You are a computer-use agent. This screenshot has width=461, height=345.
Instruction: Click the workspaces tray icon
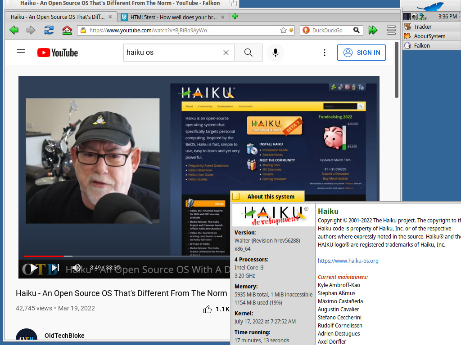click(407, 17)
